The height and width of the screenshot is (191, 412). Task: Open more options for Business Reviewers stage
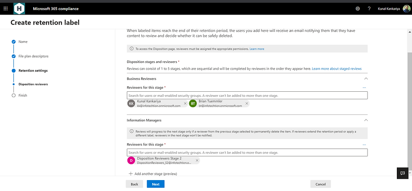364,88
